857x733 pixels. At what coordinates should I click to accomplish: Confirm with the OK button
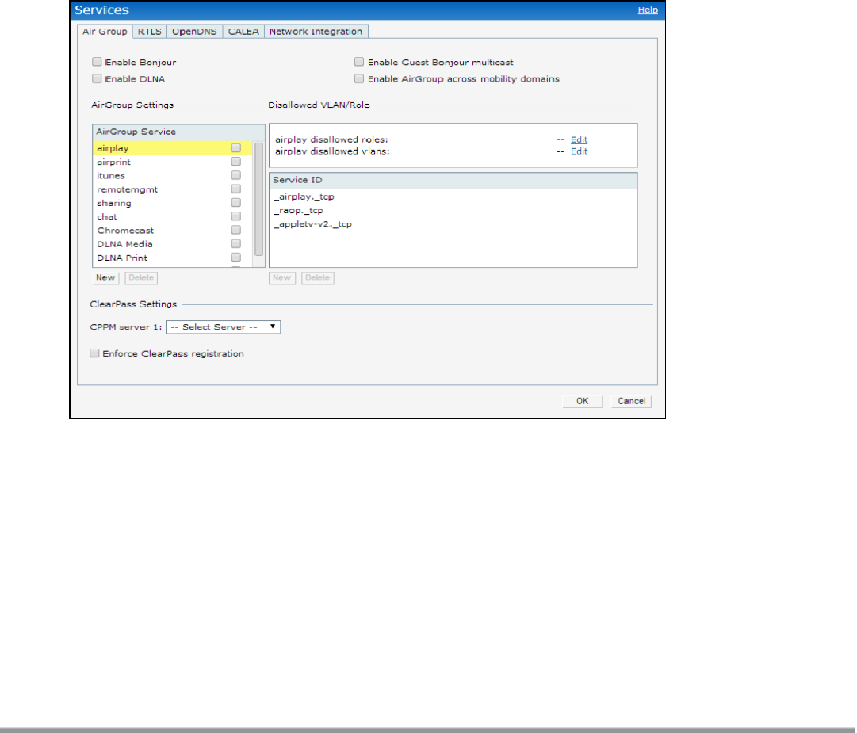(583, 401)
